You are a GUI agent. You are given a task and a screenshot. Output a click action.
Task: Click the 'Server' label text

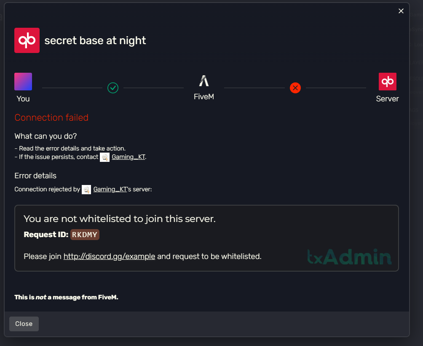click(387, 99)
